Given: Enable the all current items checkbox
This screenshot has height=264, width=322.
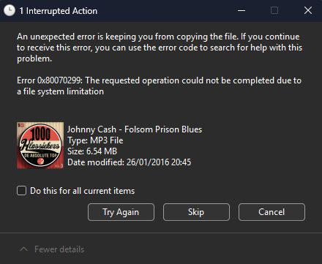Looking at the screenshot, I should (21, 191).
